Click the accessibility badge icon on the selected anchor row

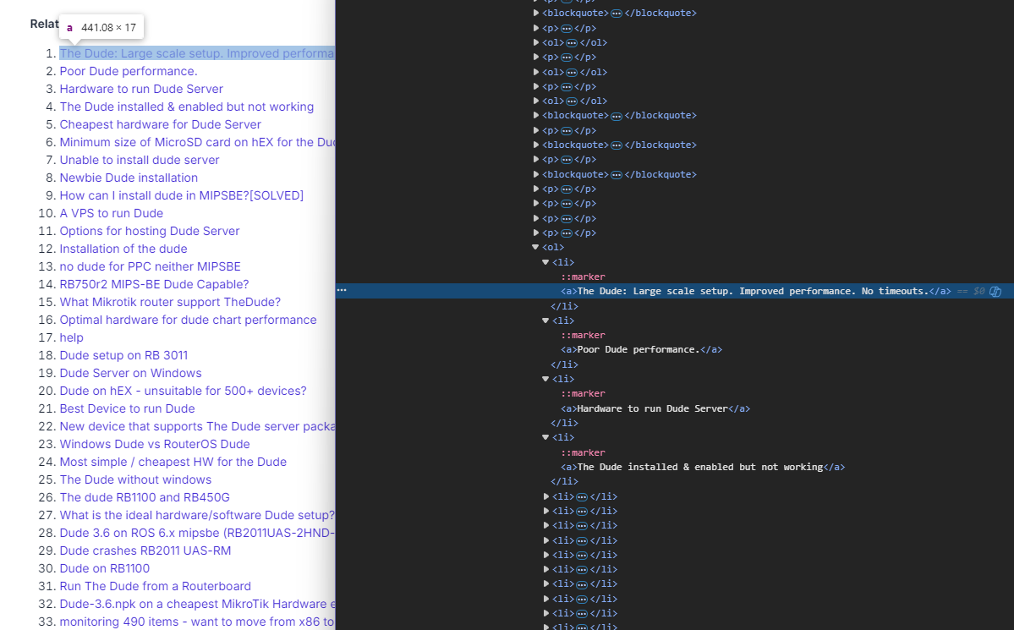tap(995, 291)
